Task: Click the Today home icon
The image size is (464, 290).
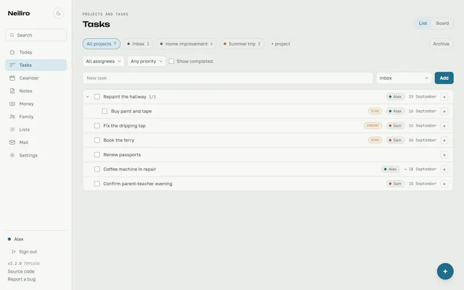Action: pos(12,52)
